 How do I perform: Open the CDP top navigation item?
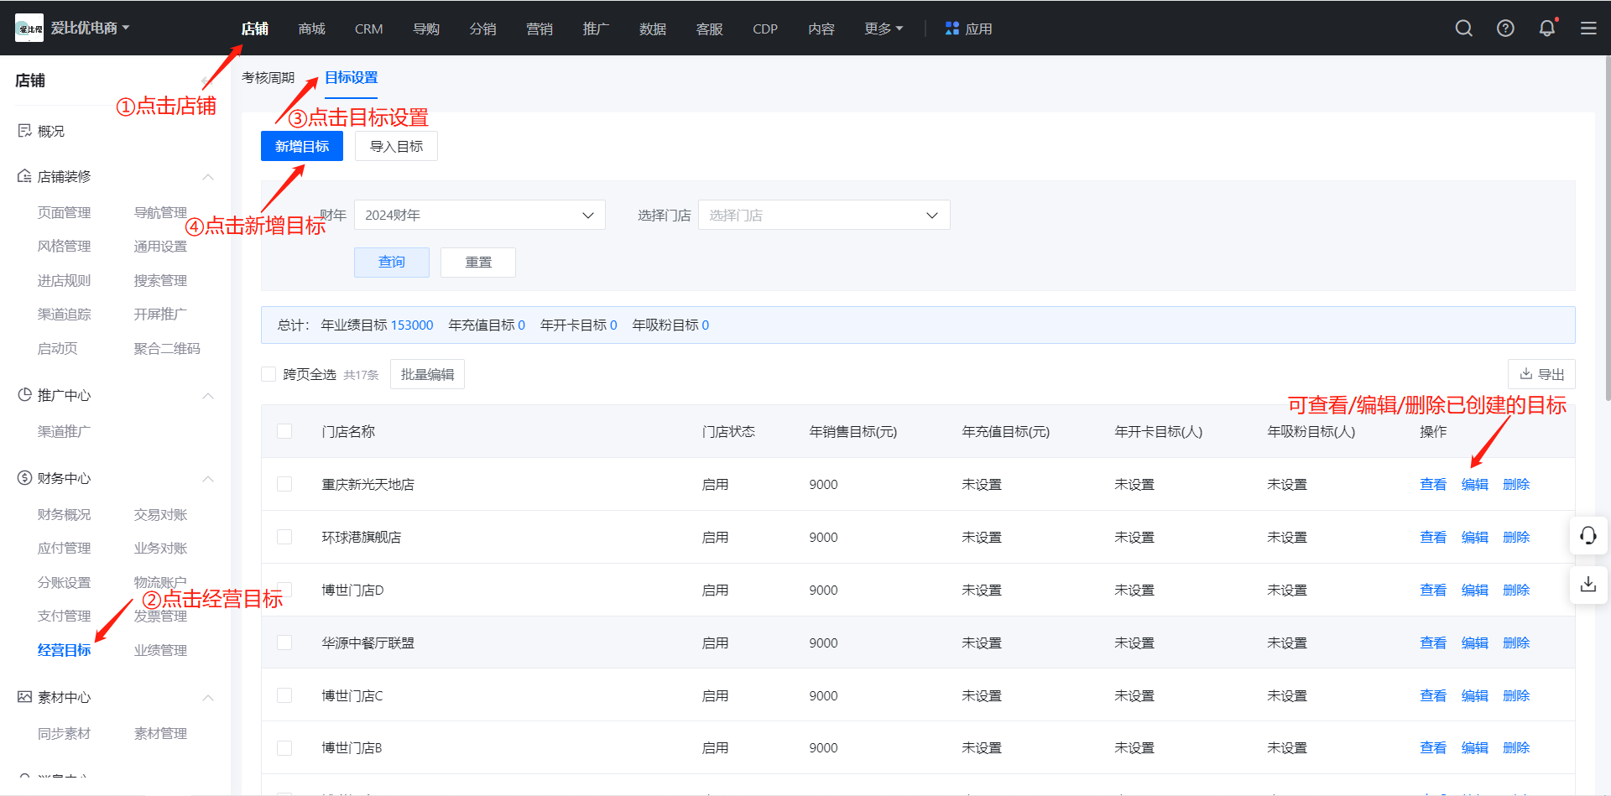[x=765, y=29]
